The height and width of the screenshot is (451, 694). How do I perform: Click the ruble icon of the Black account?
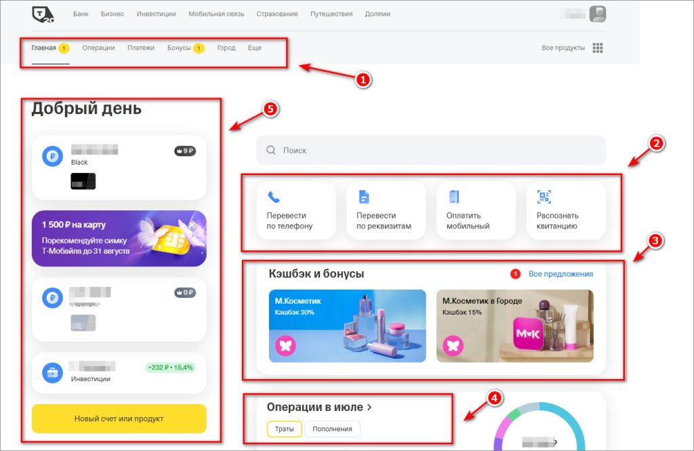coord(52,156)
